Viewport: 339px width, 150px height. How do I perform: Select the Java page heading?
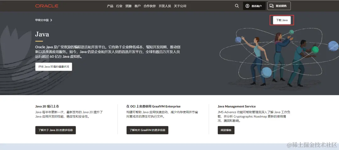tap(42, 34)
